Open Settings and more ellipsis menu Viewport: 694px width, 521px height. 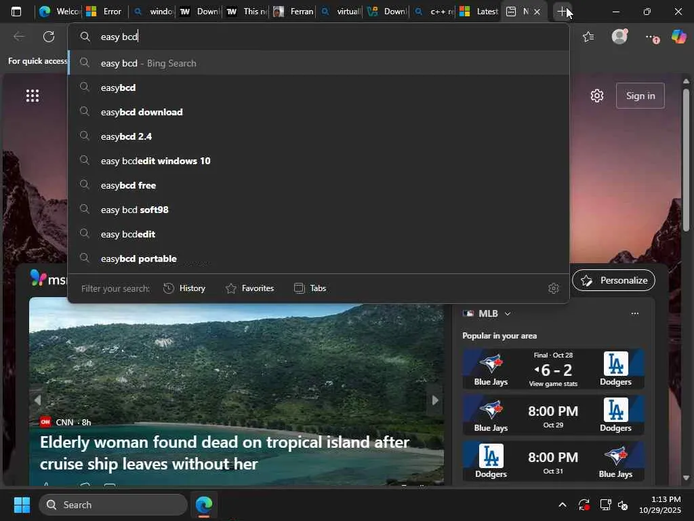651,37
